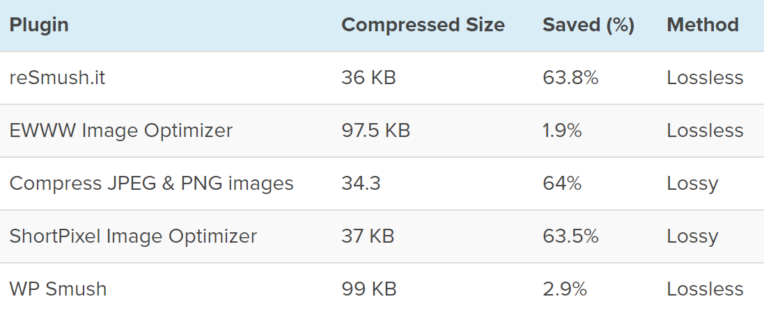Select the Saved (%) column header
Viewport: 764px width, 315px height.
pos(588,25)
